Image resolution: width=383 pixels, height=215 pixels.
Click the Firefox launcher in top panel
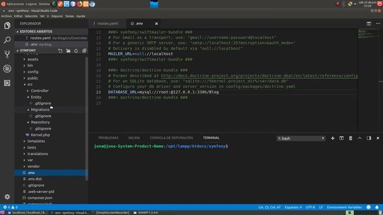pyautogui.click(x=80, y=4)
